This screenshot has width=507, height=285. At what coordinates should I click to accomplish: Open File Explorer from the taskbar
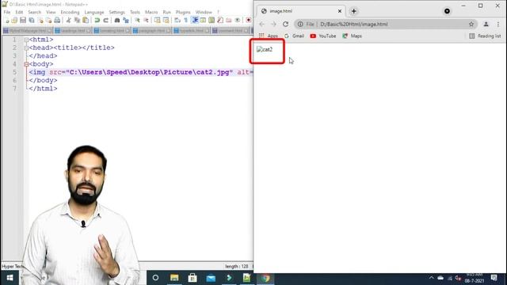[174, 278]
